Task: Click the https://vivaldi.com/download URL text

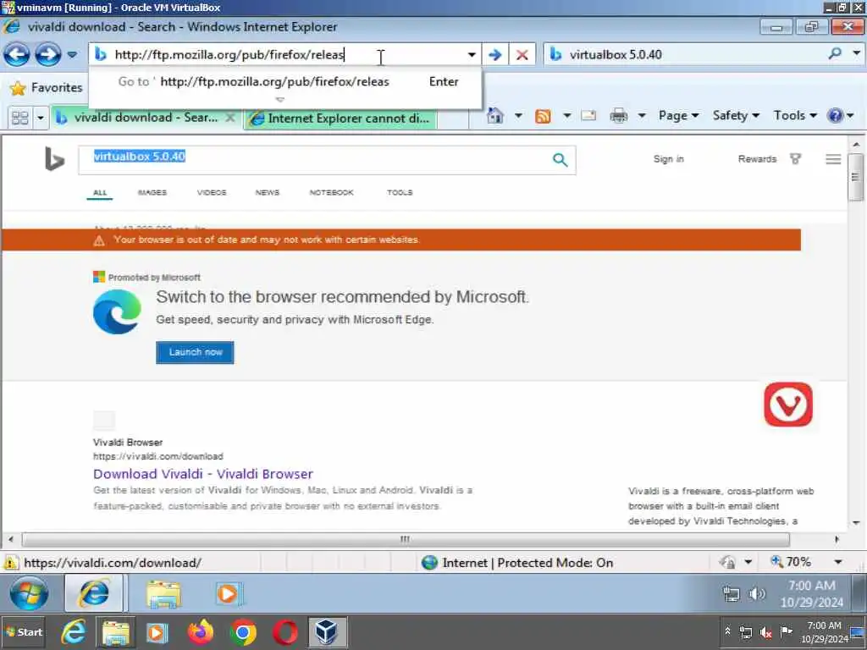Action: 158,456
